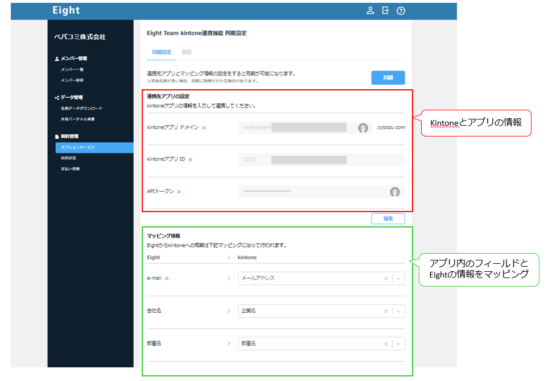Switch to the 履歴 tab

click(x=186, y=52)
